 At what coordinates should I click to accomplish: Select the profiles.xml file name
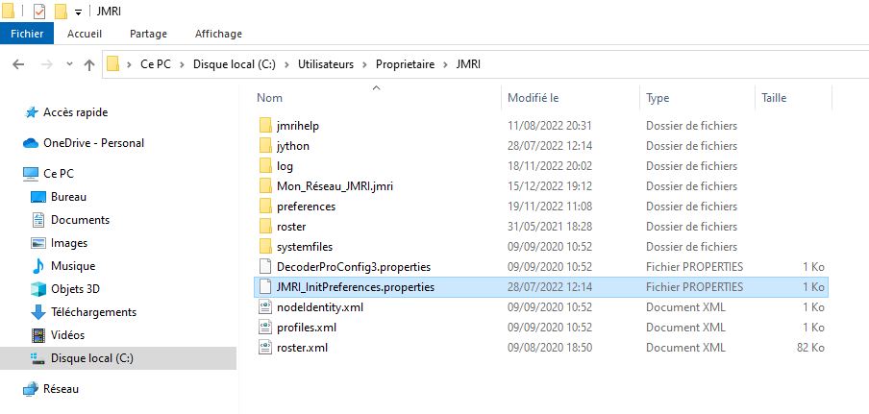[307, 328]
